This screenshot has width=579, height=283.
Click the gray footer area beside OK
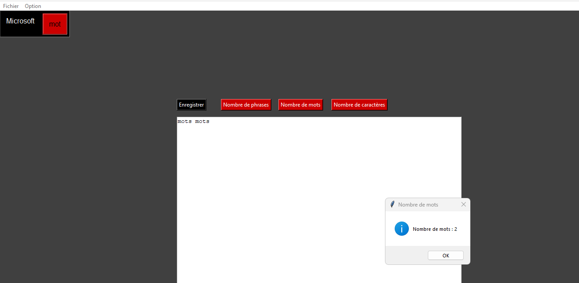click(x=404, y=255)
